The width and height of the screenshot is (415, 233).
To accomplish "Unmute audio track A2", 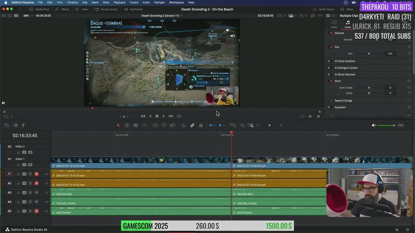I will (x=36, y=183).
